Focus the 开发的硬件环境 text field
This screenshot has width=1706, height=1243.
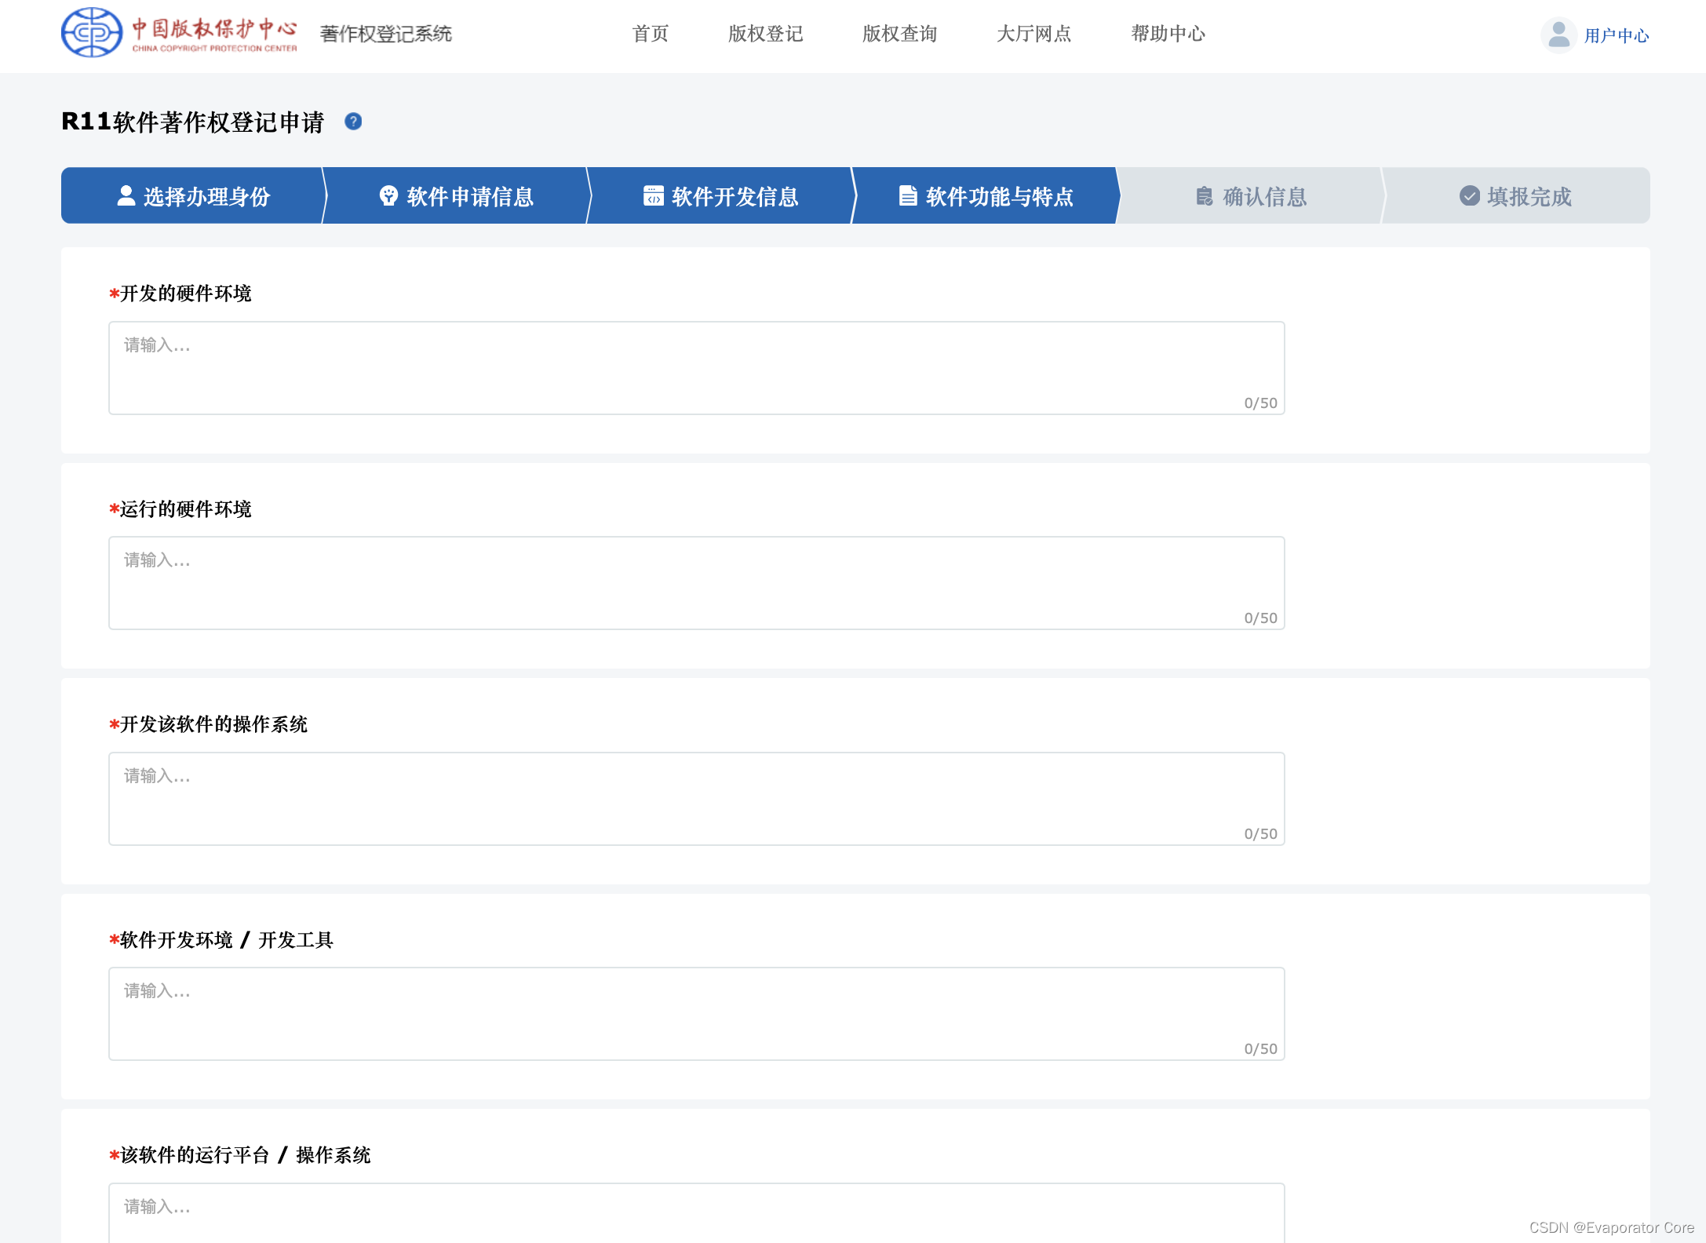click(695, 367)
